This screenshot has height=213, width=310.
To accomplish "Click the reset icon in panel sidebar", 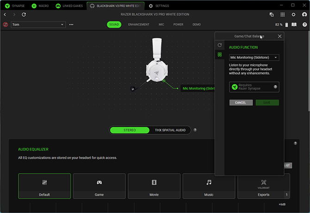I will coord(220,45).
